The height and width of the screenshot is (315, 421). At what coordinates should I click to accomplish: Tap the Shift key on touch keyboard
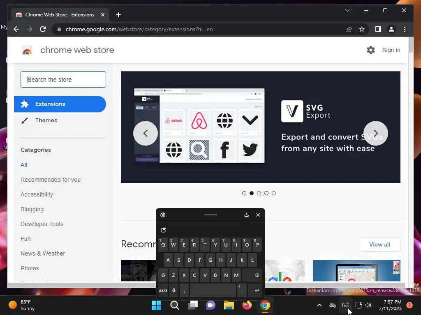click(x=163, y=275)
